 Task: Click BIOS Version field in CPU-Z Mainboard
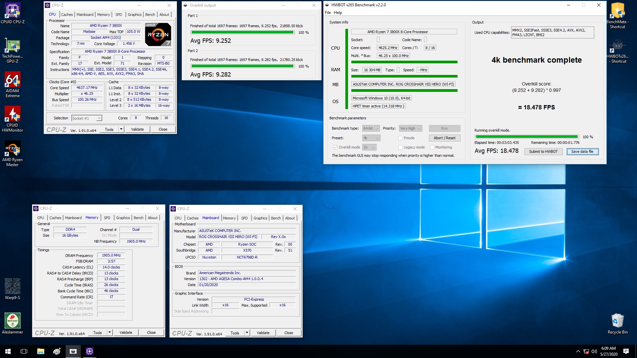(x=247, y=279)
